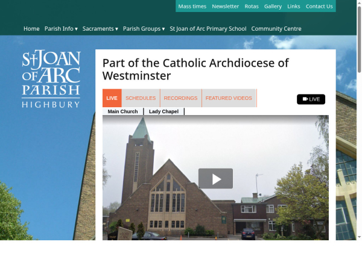The height and width of the screenshot is (271, 362).
Task: Select the Main Church camera
Action: pos(122,111)
